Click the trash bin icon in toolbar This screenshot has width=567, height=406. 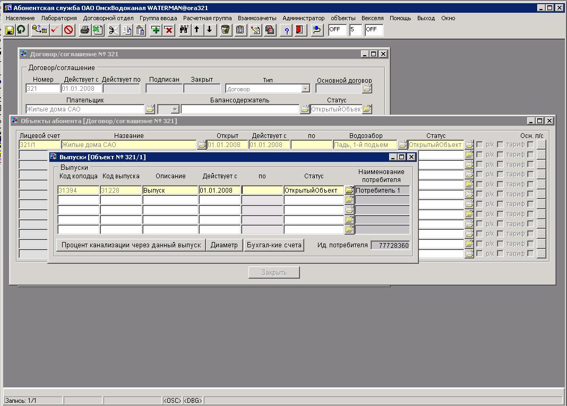226,30
